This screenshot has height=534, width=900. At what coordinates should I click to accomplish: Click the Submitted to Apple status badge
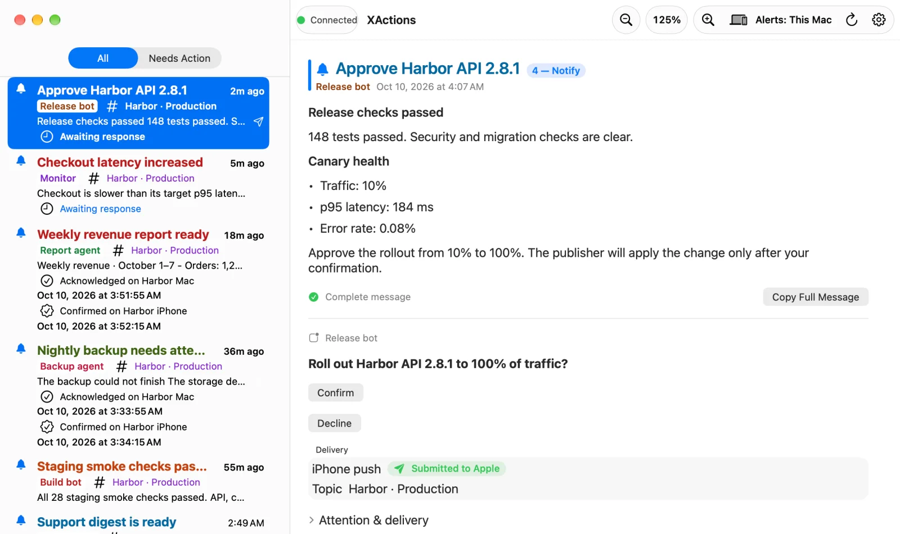447,469
